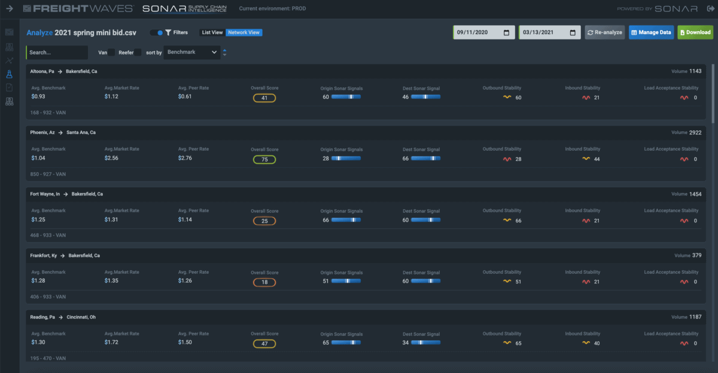The image size is (718, 373).
Task: Open the clipboard checklist sidebar icon
Action: coord(9,88)
